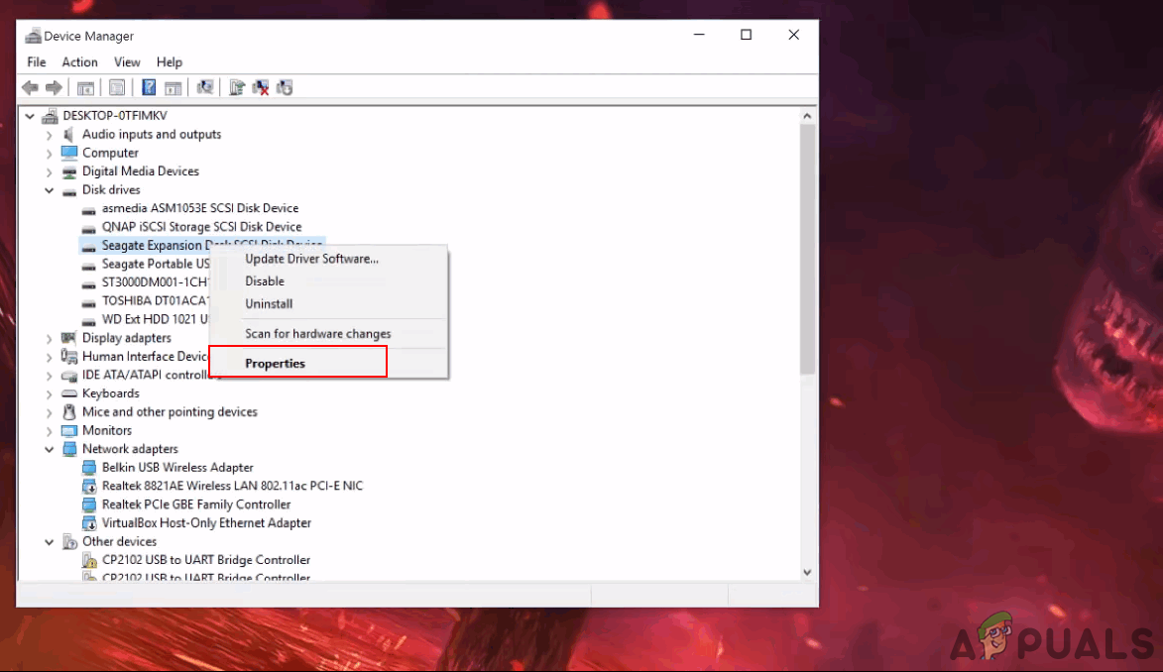The width and height of the screenshot is (1163, 672).
Task: Choose Update Driver Software from context menu
Action: 311,259
